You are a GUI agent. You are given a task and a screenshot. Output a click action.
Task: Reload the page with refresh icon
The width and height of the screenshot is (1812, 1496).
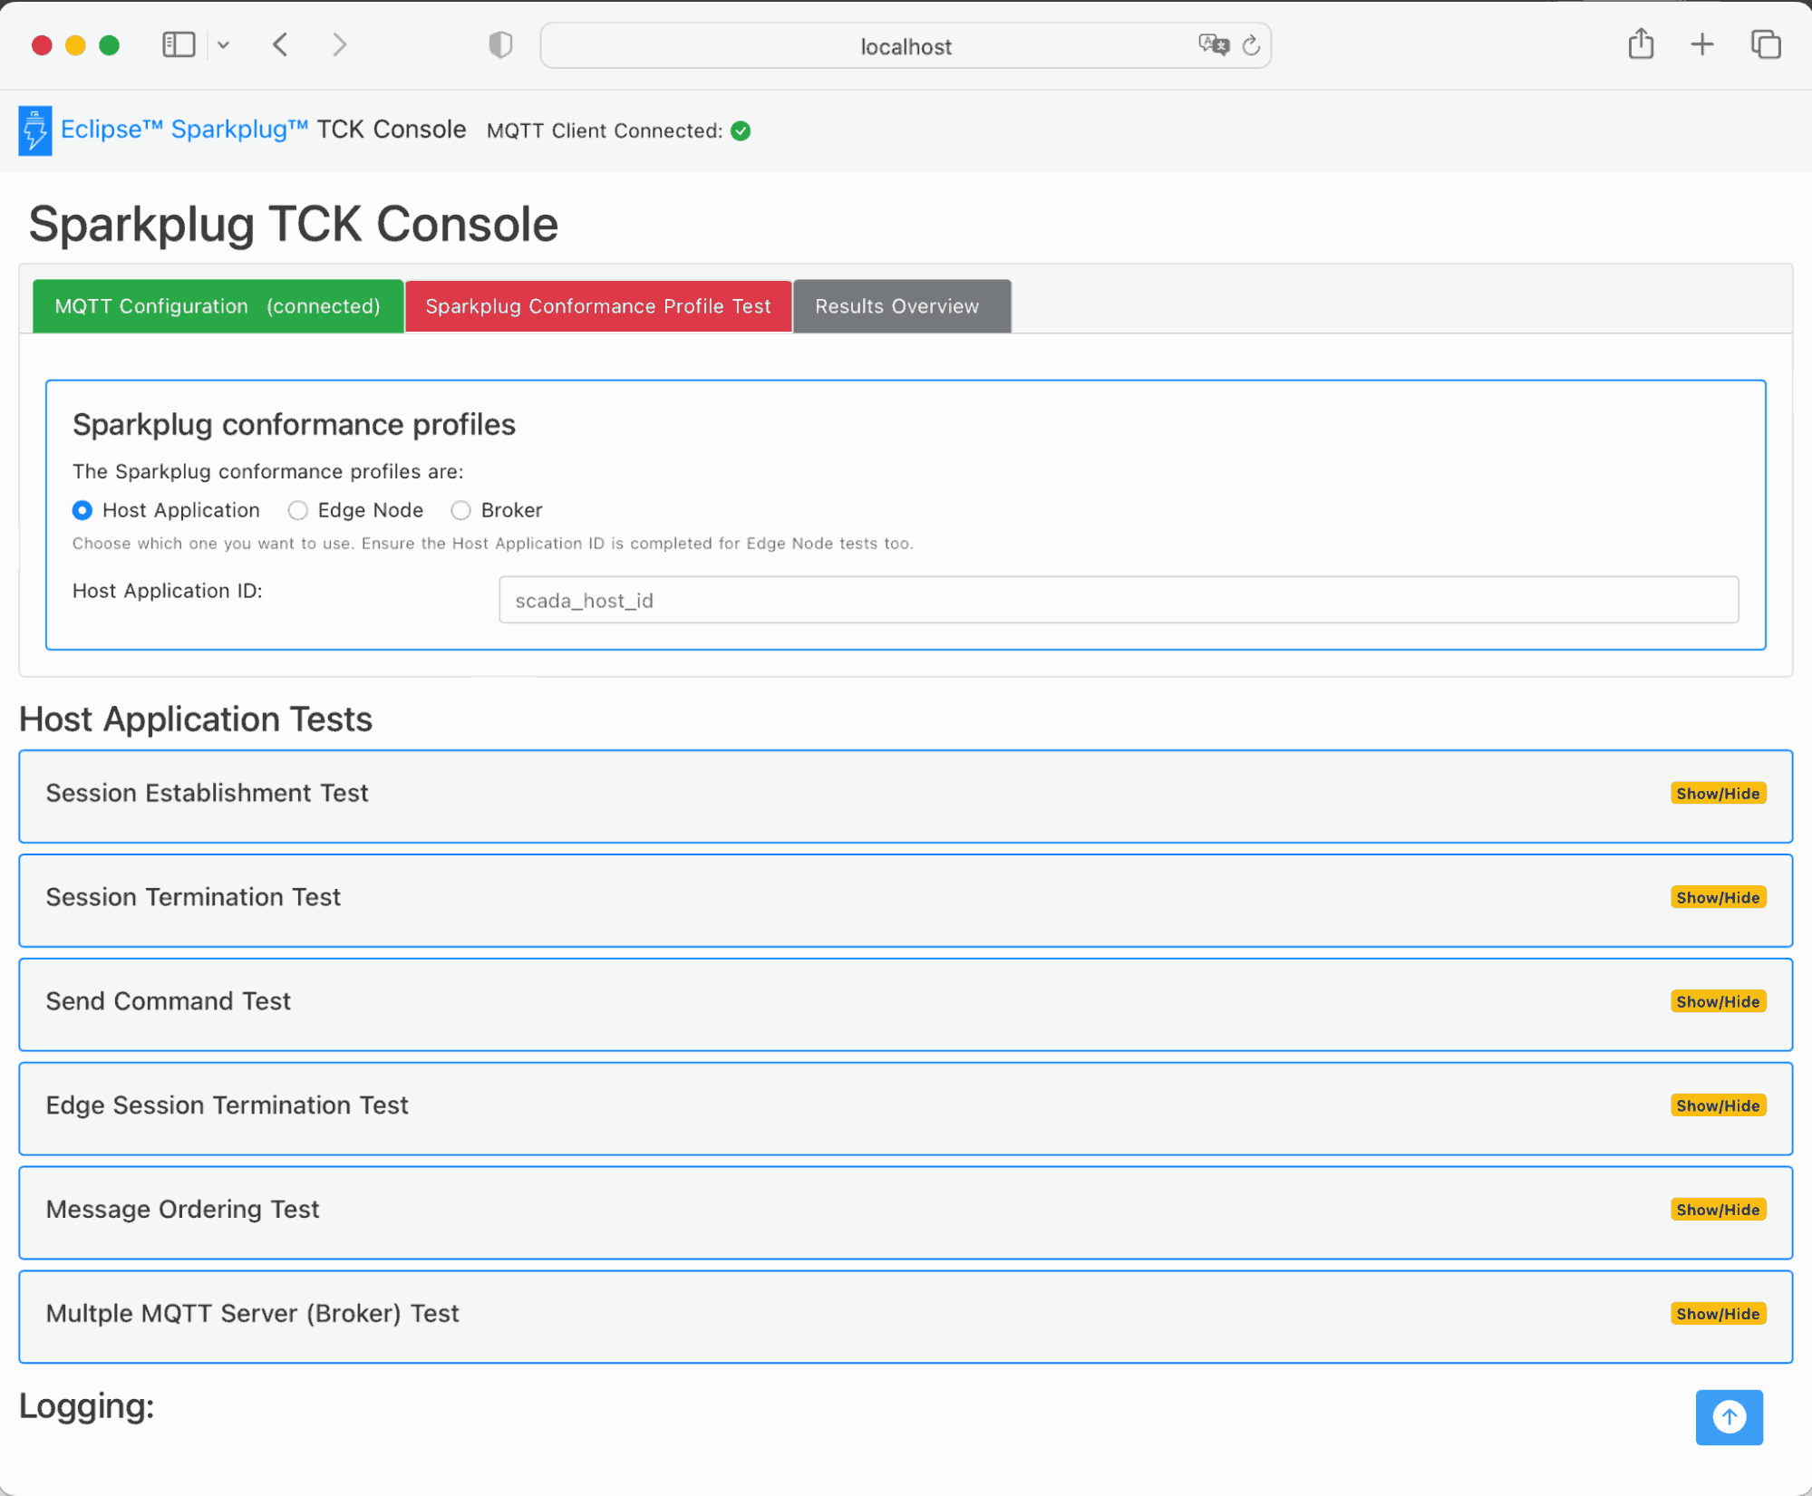[1251, 45]
